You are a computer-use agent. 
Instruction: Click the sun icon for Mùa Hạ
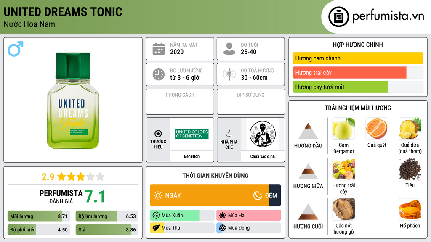point(223,216)
